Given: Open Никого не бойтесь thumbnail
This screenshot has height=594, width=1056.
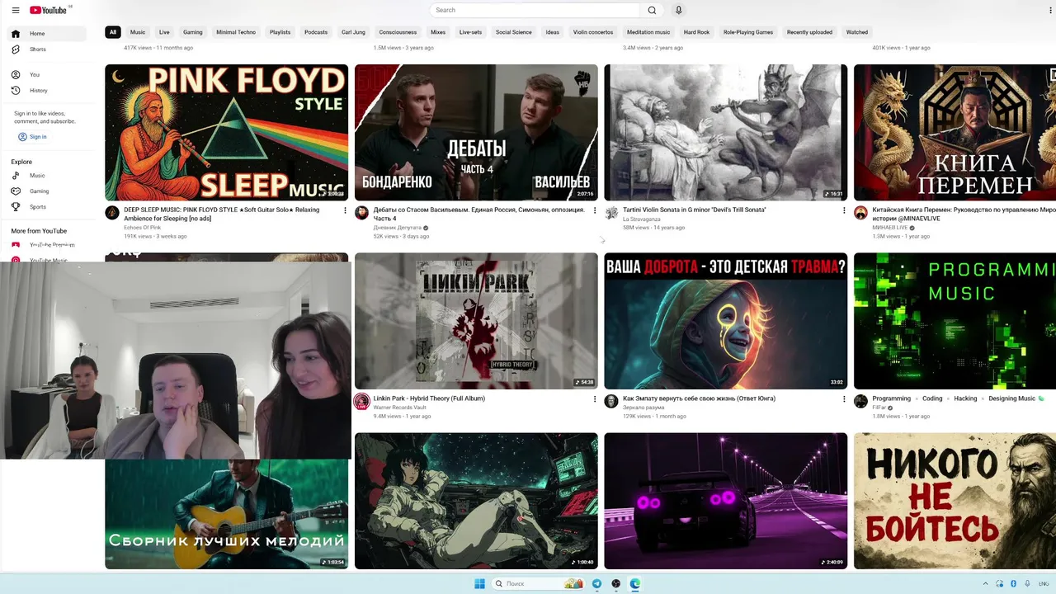Looking at the screenshot, I should tap(955, 501).
